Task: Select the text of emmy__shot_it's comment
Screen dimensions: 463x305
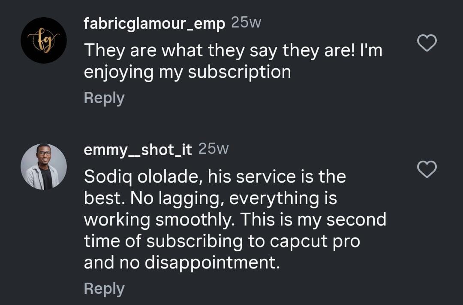Action: [x=236, y=219]
